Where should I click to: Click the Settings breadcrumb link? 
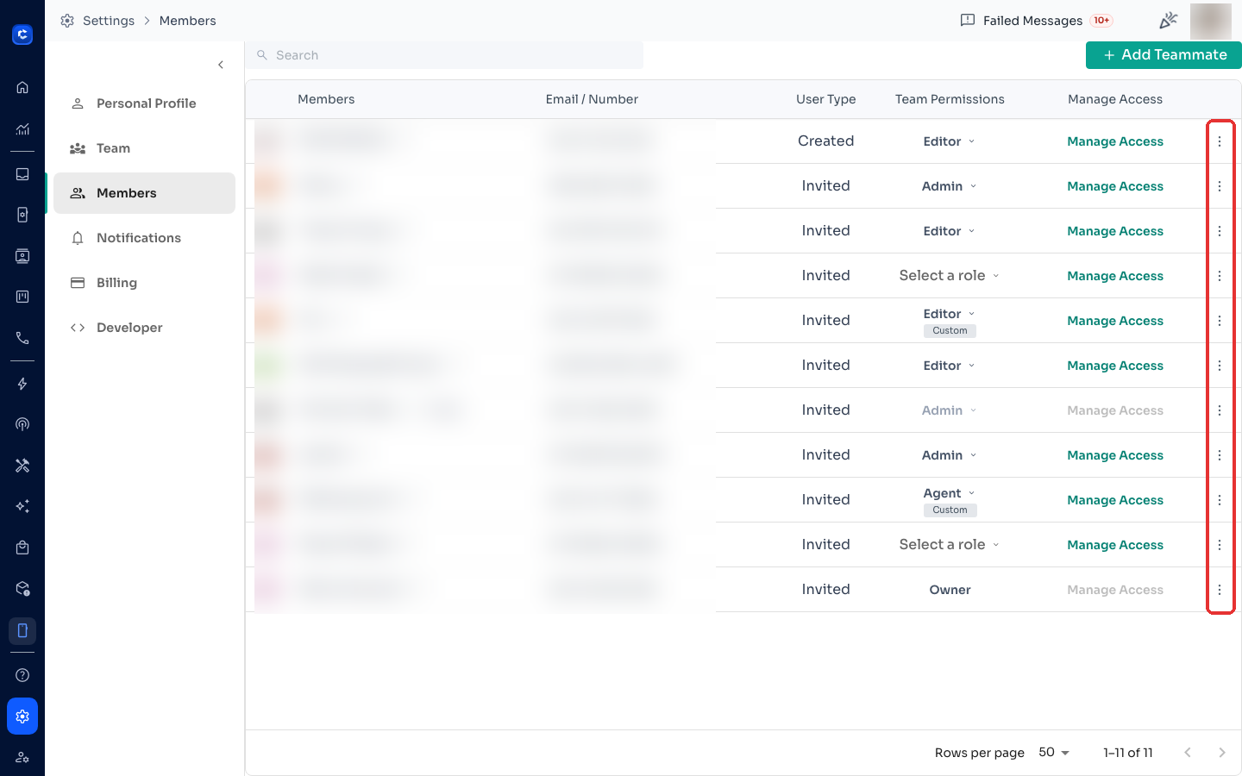tap(109, 21)
